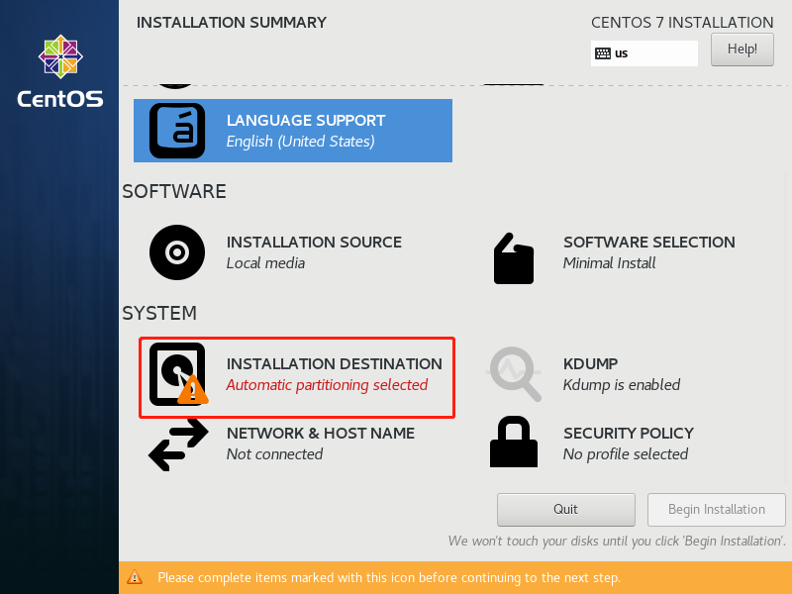
Task: Click the Installation Destination hard drive icon
Action: (178, 374)
